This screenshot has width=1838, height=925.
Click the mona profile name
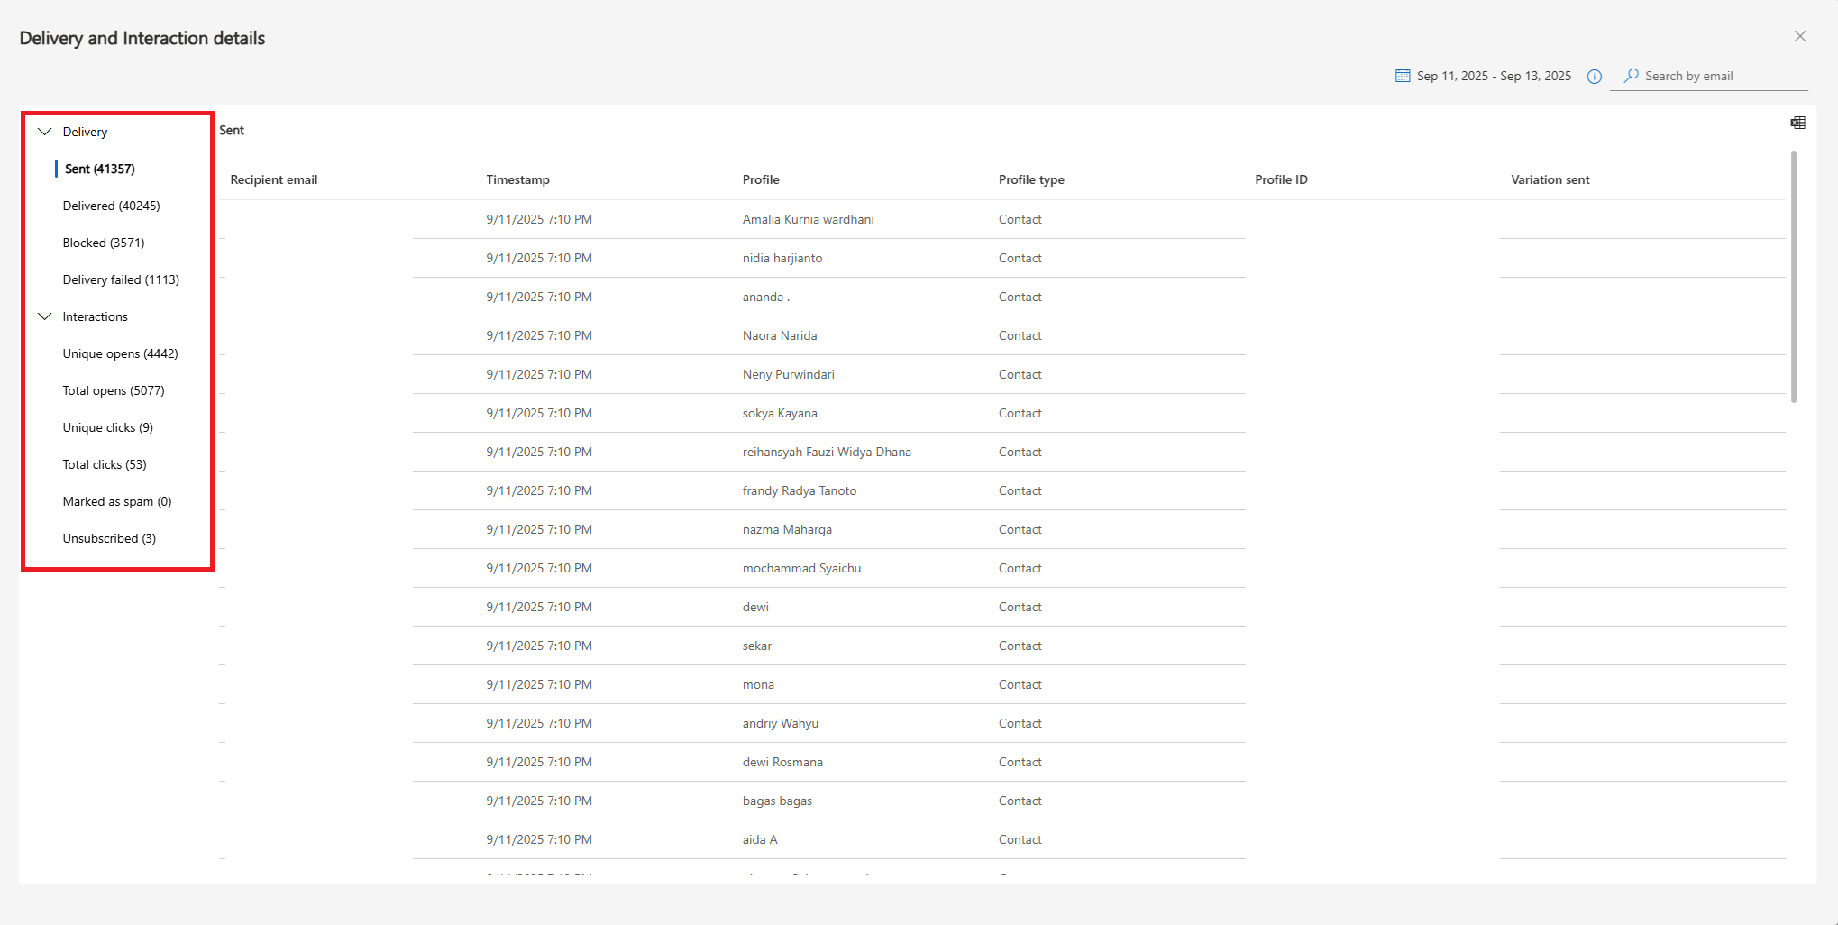coord(758,684)
